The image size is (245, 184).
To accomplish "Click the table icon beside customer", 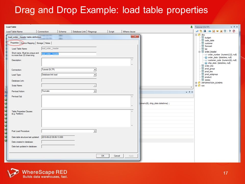I will coord(203,43).
